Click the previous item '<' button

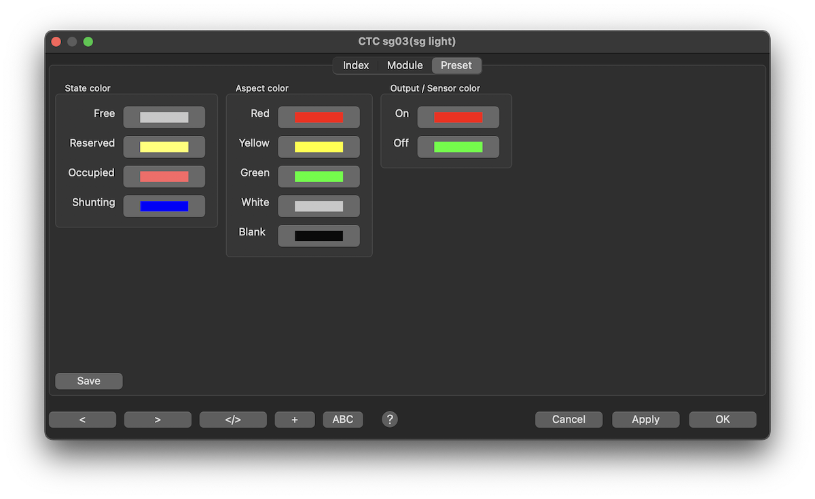(x=82, y=420)
